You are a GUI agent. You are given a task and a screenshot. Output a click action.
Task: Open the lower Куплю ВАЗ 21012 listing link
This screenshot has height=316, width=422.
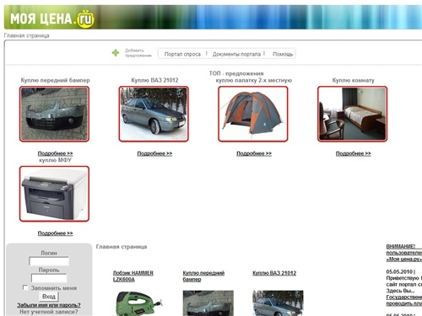[274, 273]
